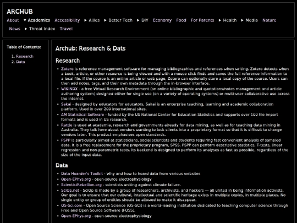
Task: Open the Nature nav link
Action: 269,20
